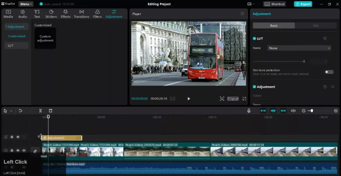This screenshot has width=341, height=176.
Task: Select the Adjustment3 clip on timeline
Action: point(62,138)
